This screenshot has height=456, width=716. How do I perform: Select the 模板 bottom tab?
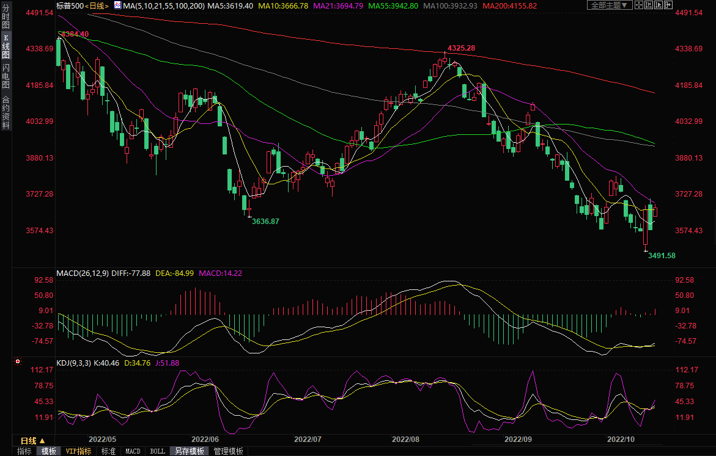[x=48, y=451]
